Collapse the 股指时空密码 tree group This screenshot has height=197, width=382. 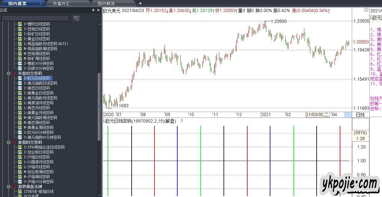coord(9,142)
